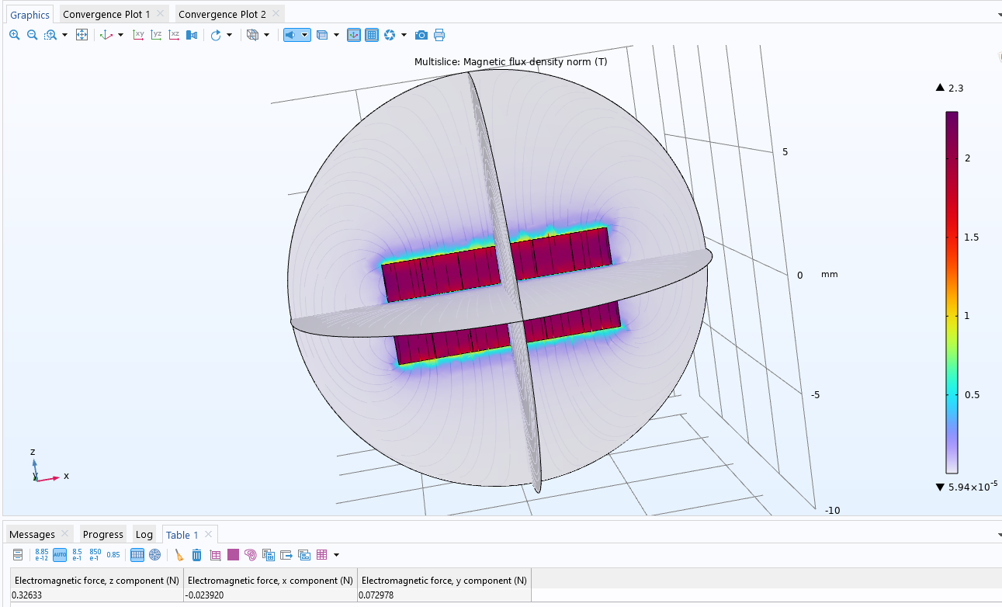The height and width of the screenshot is (607, 1002).
Task: Click the magnetic flux density color legend bar
Action: [951, 292]
